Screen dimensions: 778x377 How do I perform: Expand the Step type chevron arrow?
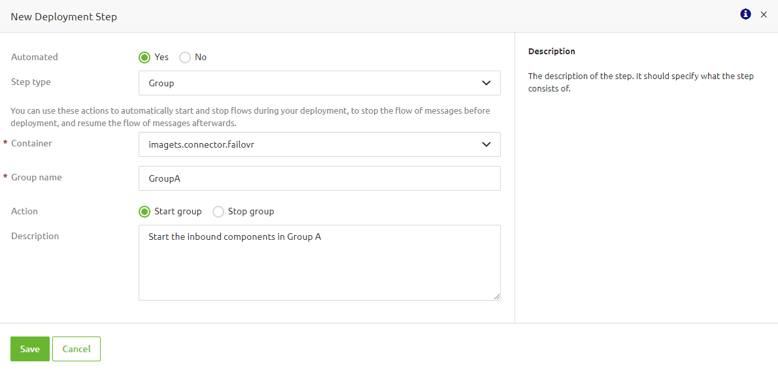pos(486,83)
